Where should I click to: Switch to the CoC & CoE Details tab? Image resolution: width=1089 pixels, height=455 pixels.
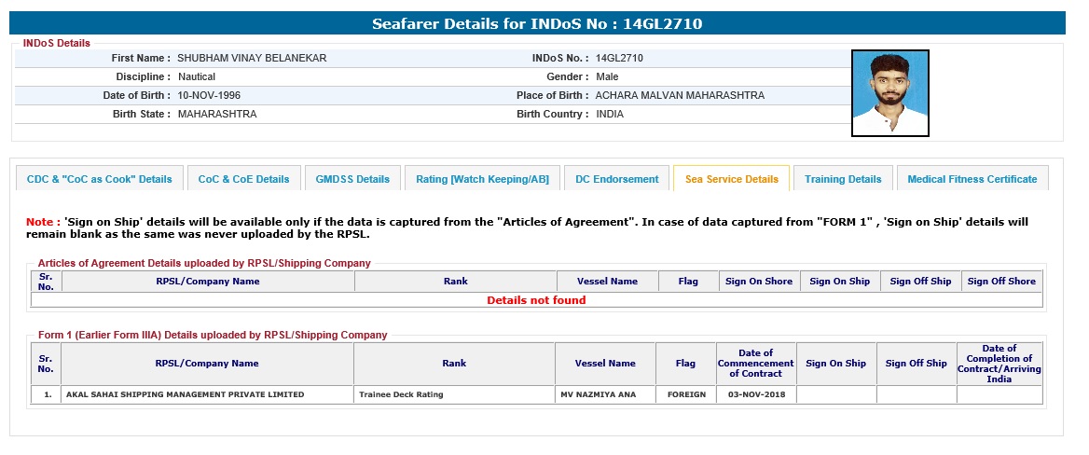[x=243, y=179]
